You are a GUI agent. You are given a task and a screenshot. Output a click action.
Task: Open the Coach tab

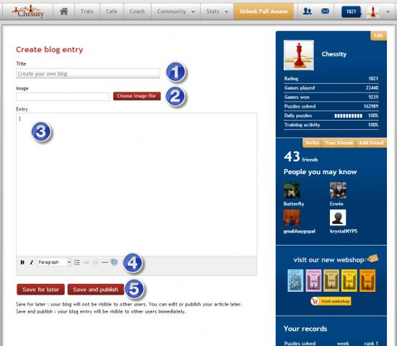[x=137, y=12]
